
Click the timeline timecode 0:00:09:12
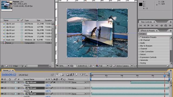pos(9,75)
